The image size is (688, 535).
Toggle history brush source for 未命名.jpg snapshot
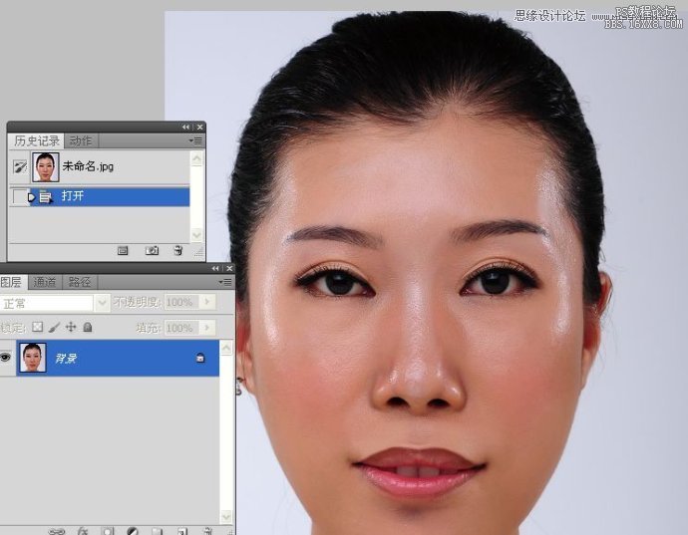point(18,166)
